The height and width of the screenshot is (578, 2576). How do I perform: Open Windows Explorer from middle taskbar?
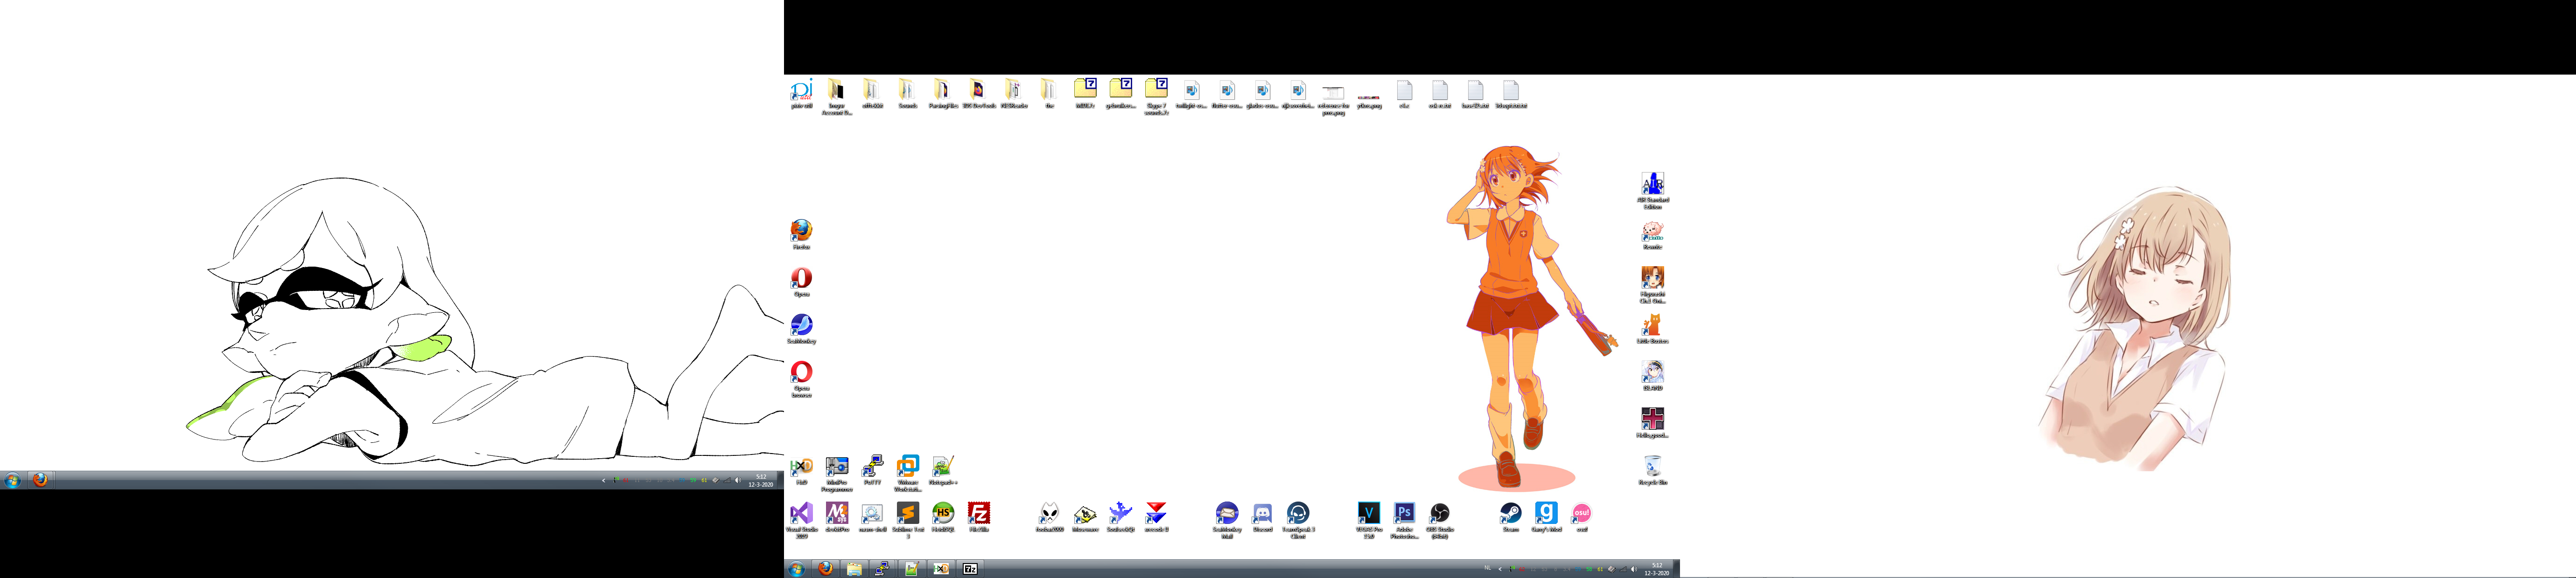[854, 569]
